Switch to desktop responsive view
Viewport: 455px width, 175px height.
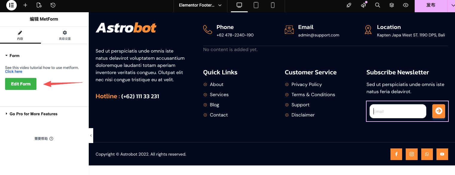tap(239, 5)
